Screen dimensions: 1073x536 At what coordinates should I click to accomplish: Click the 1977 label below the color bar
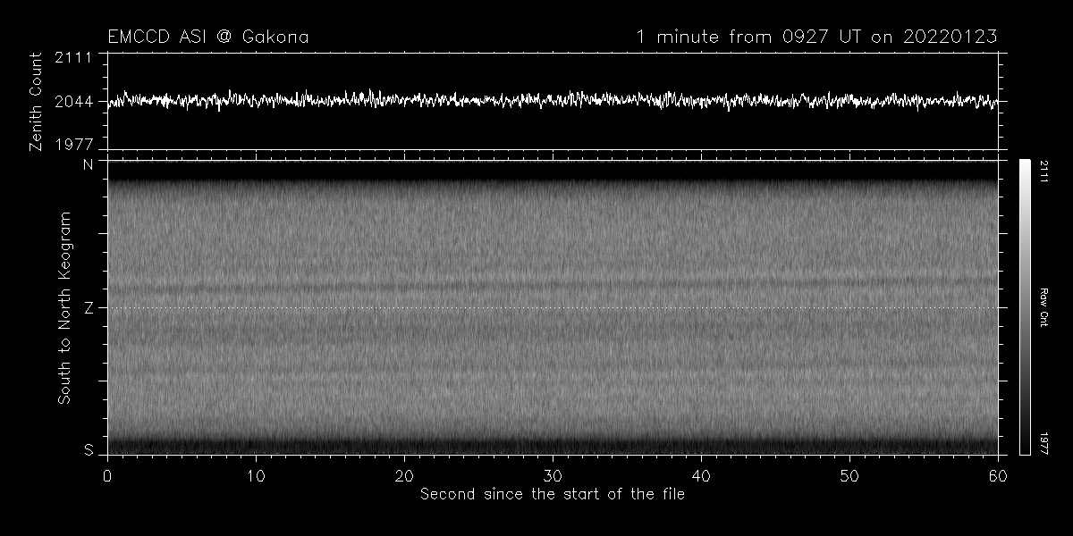1043,445
